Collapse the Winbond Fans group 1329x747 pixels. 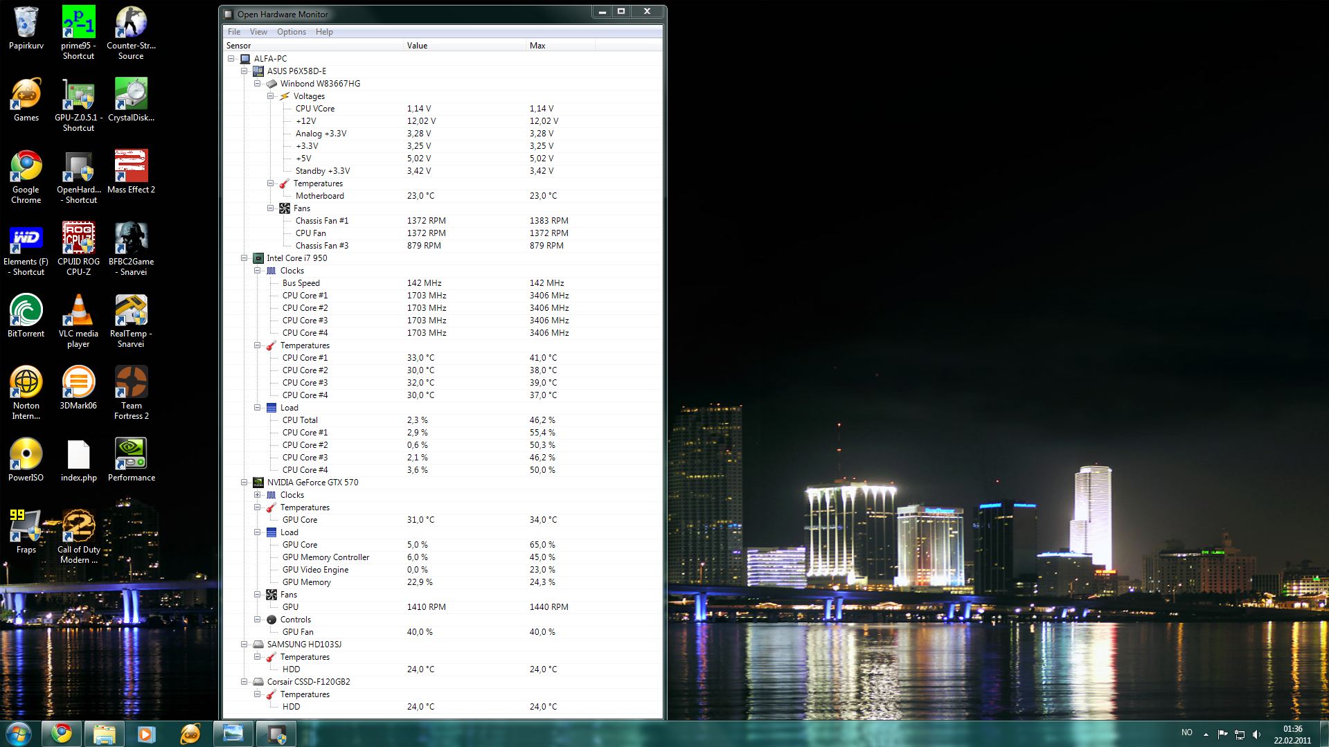pyautogui.click(x=270, y=208)
